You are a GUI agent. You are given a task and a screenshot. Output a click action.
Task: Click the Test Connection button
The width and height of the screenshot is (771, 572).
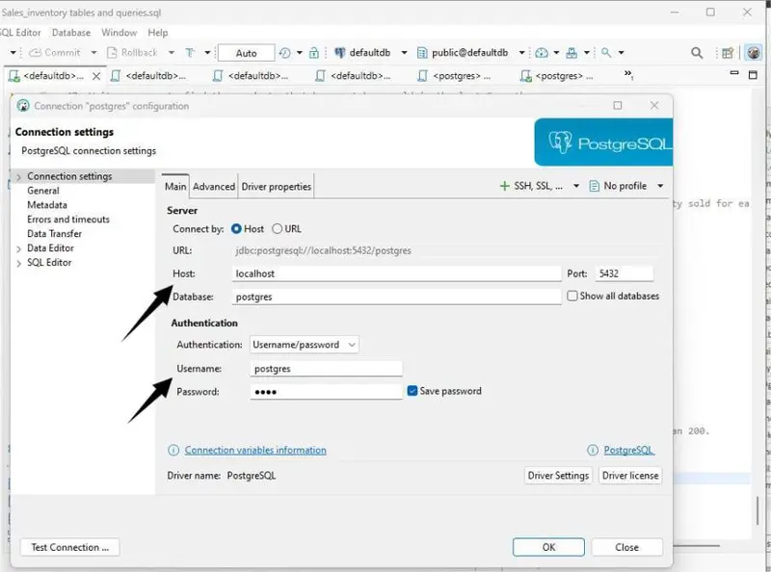tap(69, 547)
